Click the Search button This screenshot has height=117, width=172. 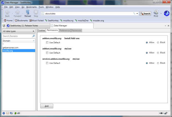pyautogui.click(x=145, y=14)
